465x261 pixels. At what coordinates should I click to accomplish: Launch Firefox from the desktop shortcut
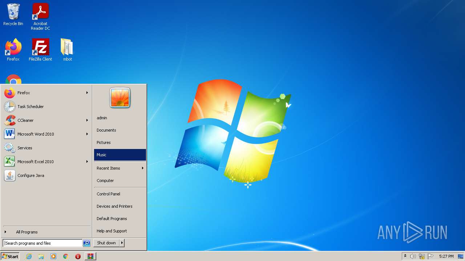(x=13, y=50)
